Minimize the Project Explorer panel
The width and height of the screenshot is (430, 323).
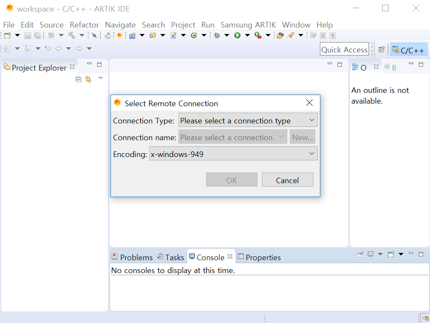(x=89, y=64)
